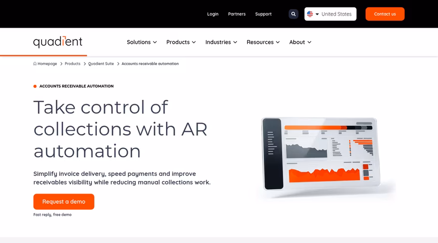Click the search magnifier icon

pos(293,14)
